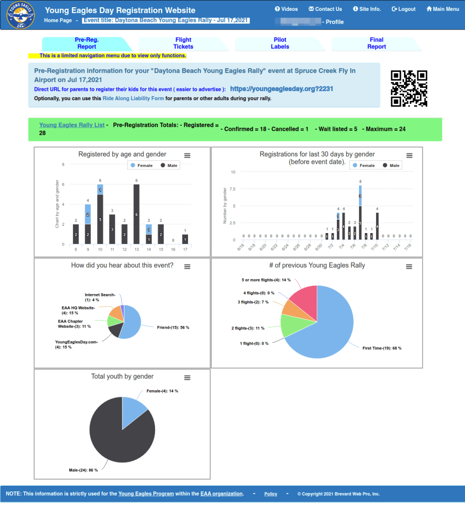Screen dimensions: 465x510
Task: Open chart menu for previous Young Eagles Rally
Action: pyautogui.click(x=409, y=267)
